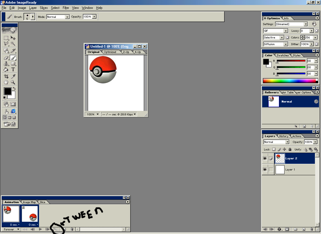The width and height of the screenshot is (321, 234).
Task: Open the Window menu
Action: [87, 8]
